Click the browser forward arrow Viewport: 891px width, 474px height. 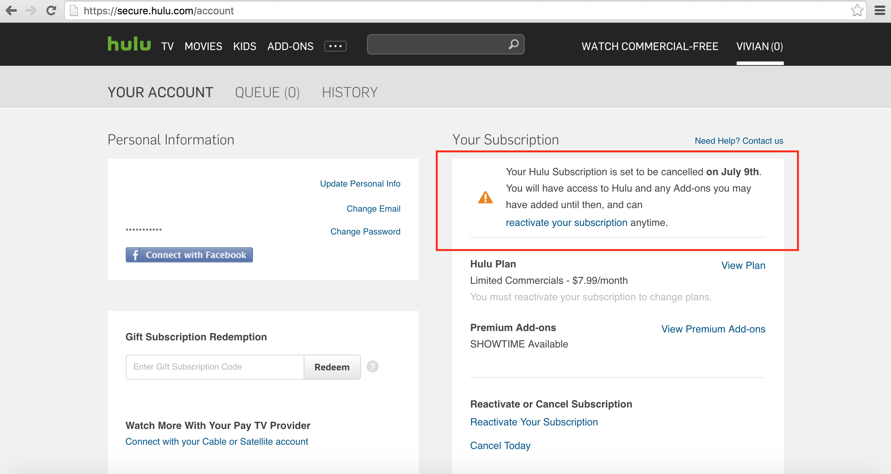click(x=31, y=11)
